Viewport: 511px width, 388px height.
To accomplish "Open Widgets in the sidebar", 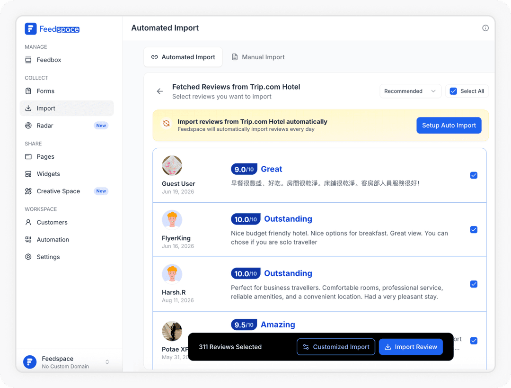I will tap(67, 174).
